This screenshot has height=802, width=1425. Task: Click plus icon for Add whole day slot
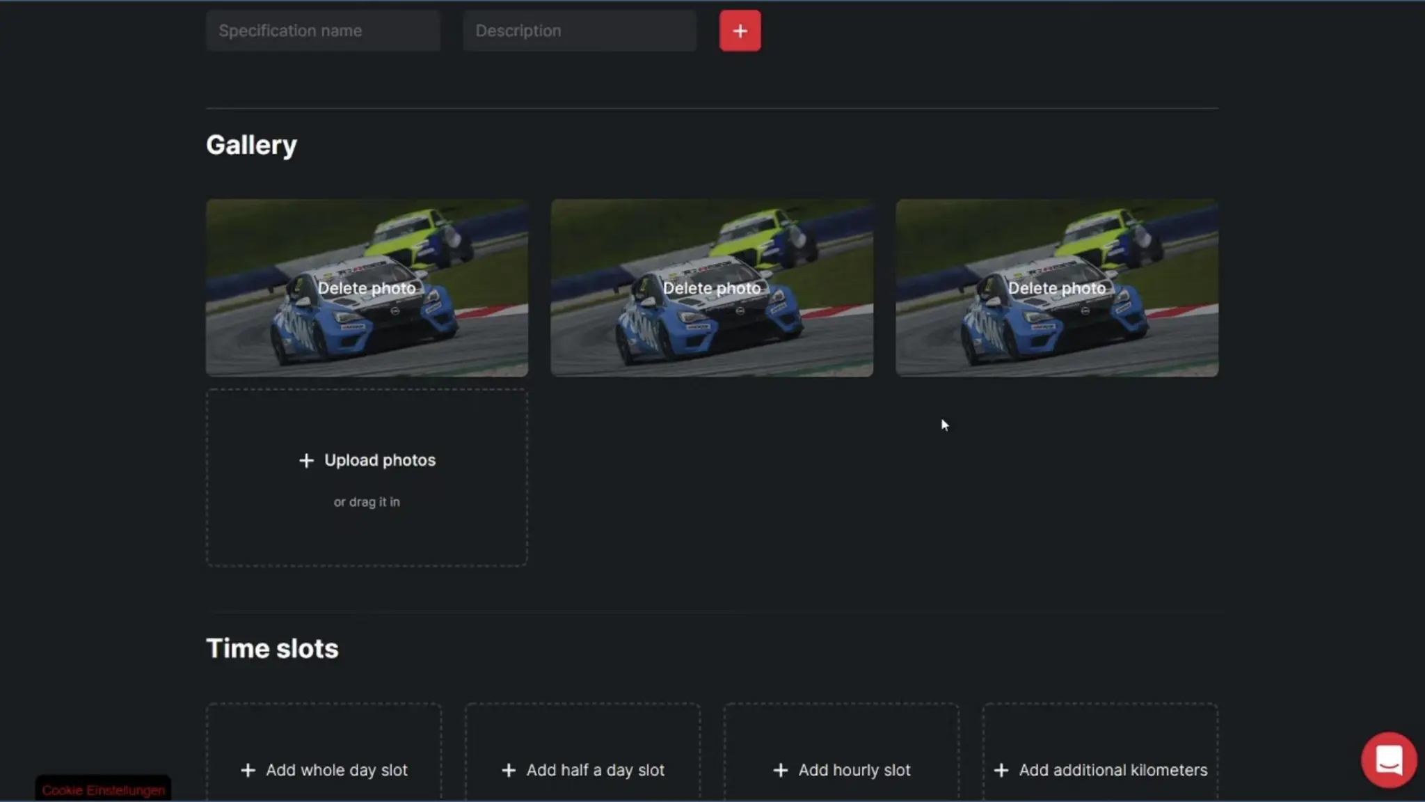[x=248, y=770]
